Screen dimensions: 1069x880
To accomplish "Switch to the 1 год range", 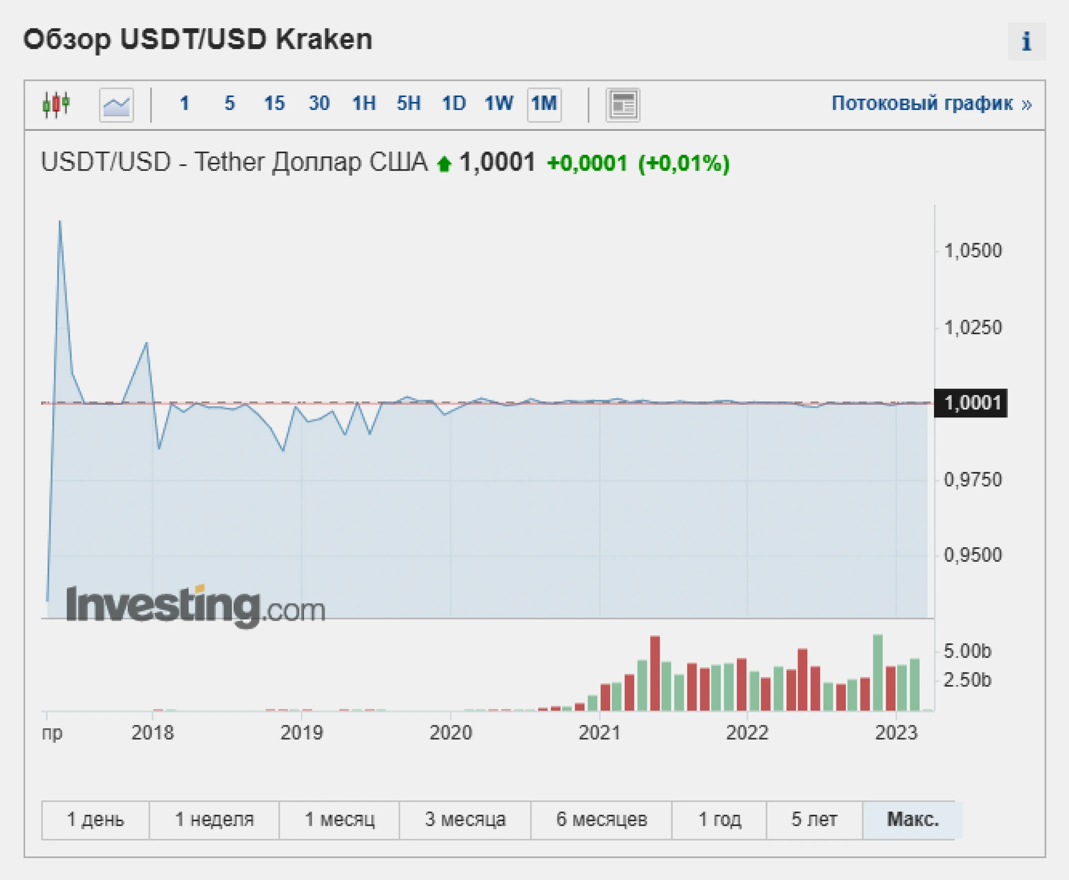I will 719,820.
